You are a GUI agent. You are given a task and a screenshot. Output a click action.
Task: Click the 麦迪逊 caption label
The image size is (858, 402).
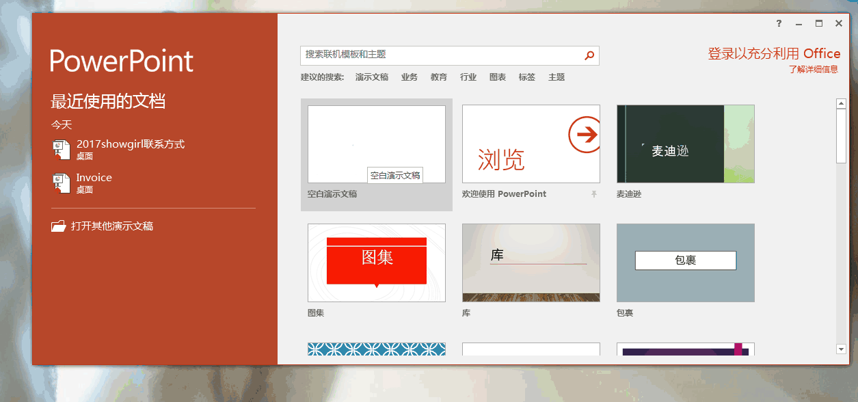click(x=629, y=194)
